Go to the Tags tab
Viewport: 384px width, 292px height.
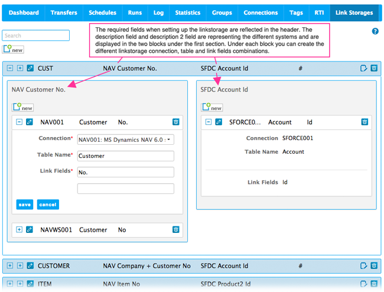click(296, 13)
